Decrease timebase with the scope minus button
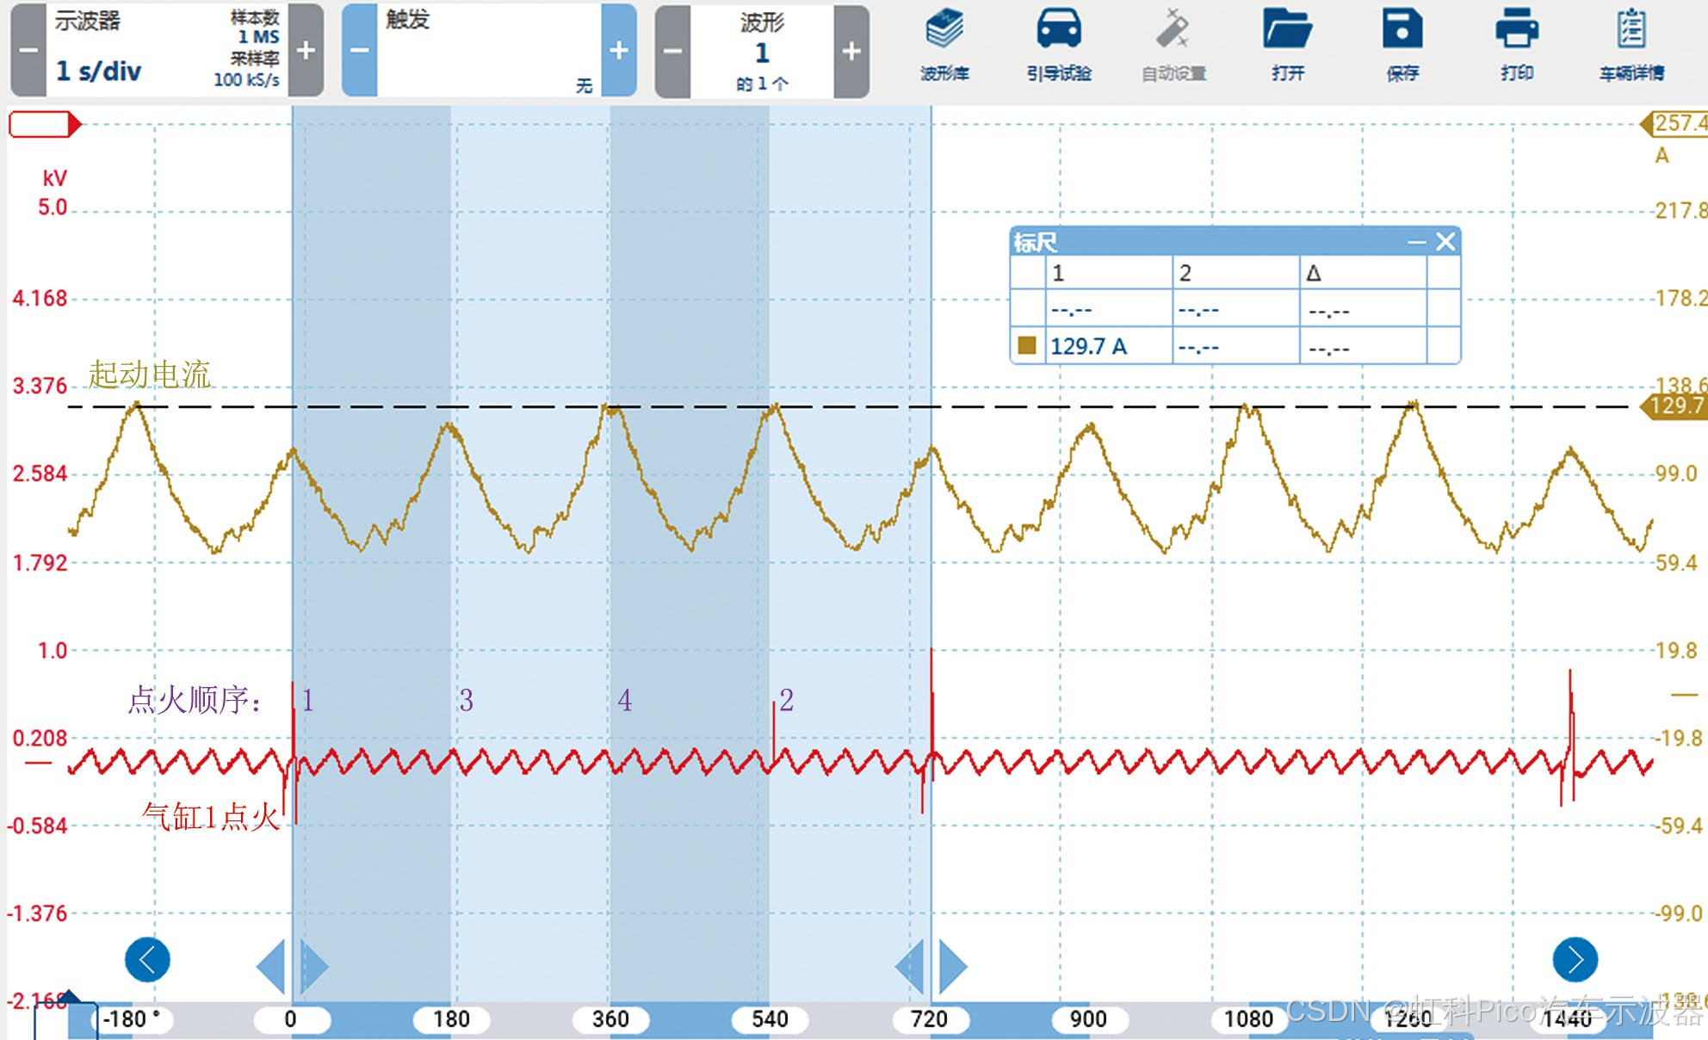Viewport: 1708px width, 1040px height. point(28,50)
